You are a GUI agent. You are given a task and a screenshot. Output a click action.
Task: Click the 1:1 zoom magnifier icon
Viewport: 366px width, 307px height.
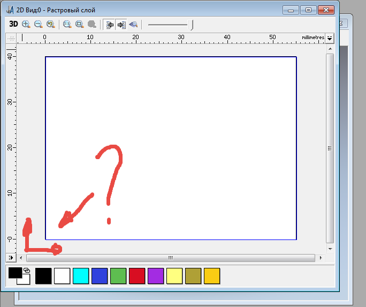pyautogui.click(x=67, y=24)
